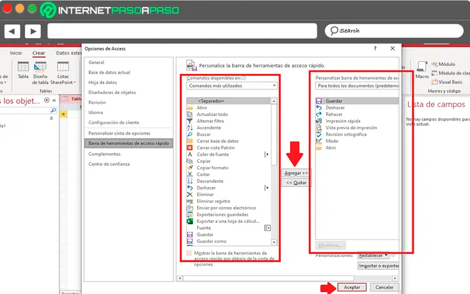
Task: Select the Abrir command in available list
Action: point(229,108)
